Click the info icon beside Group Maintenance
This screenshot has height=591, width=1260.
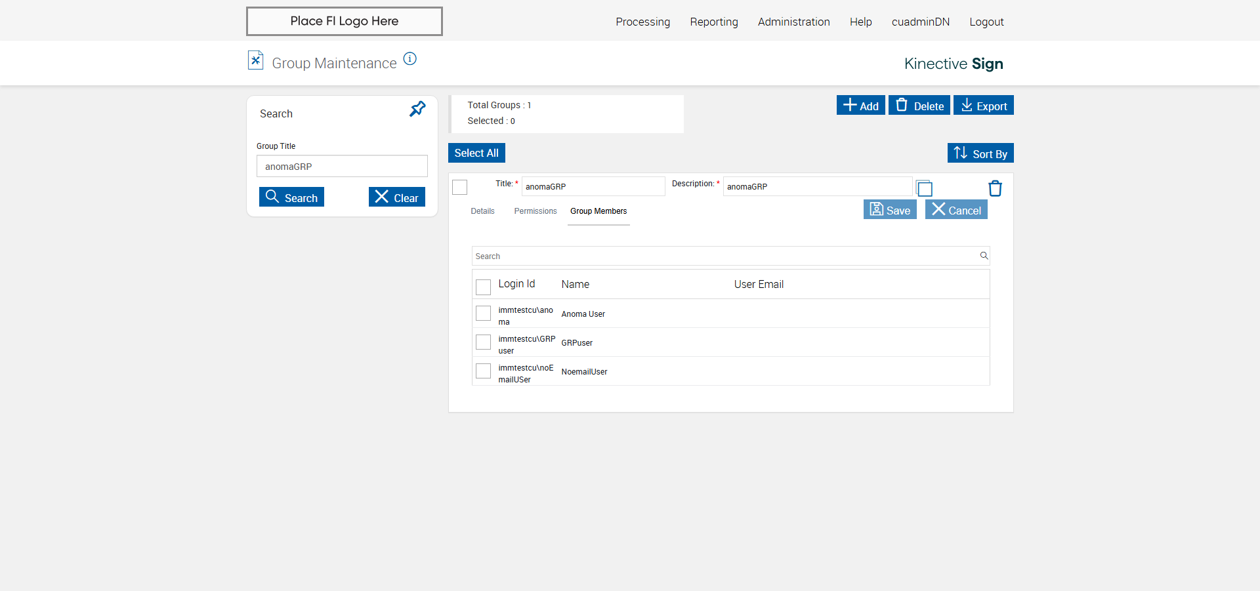[410, 59]
